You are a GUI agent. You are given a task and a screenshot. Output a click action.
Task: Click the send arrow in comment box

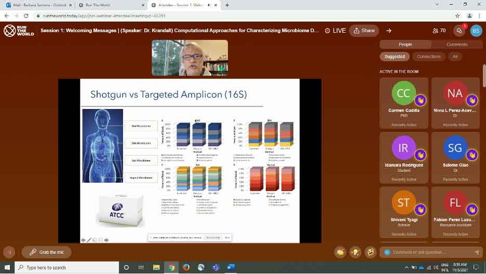(x=476, y=252)
